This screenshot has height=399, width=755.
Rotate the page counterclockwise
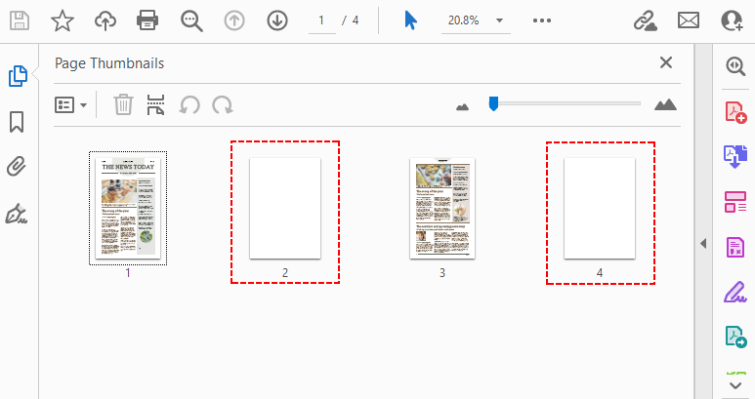coord(189,104)
